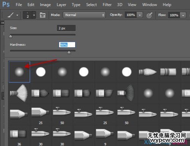Select the dark slanted-tip bristle brush
The height and width of the screenshot is (146, 190).
[104, 93]
